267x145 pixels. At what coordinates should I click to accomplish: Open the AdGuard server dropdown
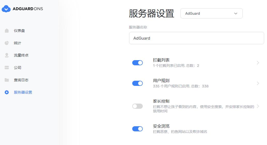[x=211, y=13]
